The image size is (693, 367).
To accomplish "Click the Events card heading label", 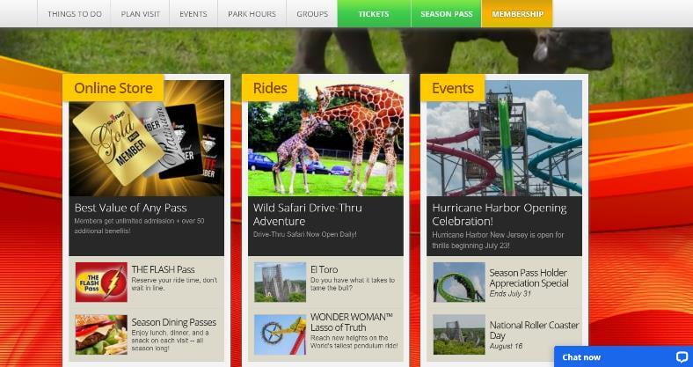I will click(x=453, y=88).
